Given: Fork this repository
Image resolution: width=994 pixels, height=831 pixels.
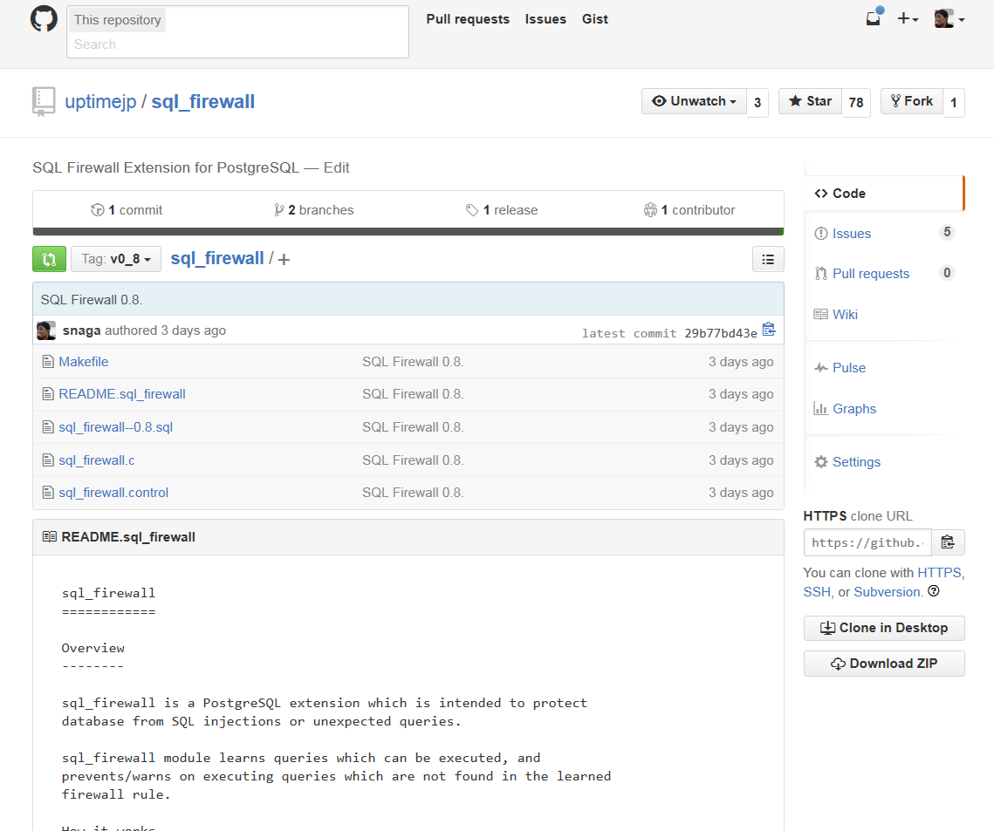Looking at the screenshot, I should [x=912, y=101].
